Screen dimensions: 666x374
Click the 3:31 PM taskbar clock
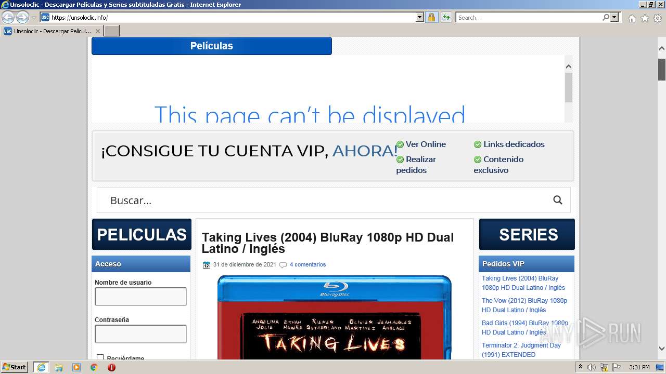coord(639,367)
